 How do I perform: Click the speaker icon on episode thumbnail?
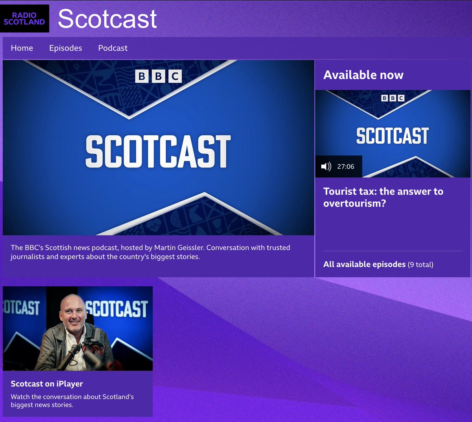[x=326, y=167]
